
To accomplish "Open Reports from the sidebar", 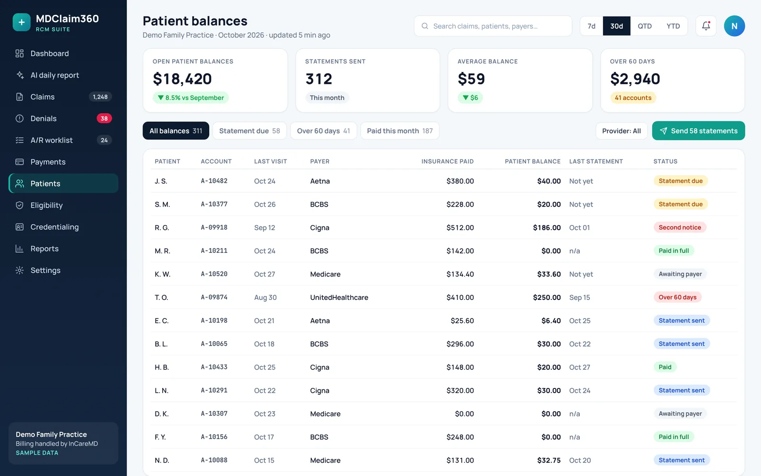I will pos(63,248).
